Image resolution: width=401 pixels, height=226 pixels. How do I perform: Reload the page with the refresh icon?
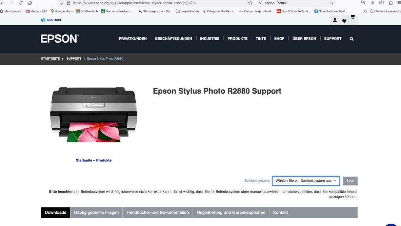pyautogui.click(x=21, y=3)
